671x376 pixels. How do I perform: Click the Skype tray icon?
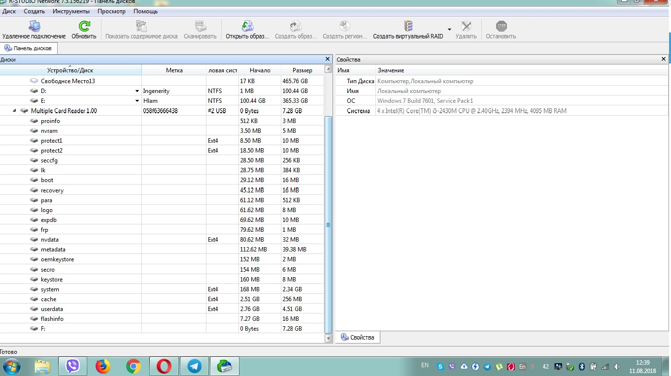pyautogui.click(x=440, y=367)
